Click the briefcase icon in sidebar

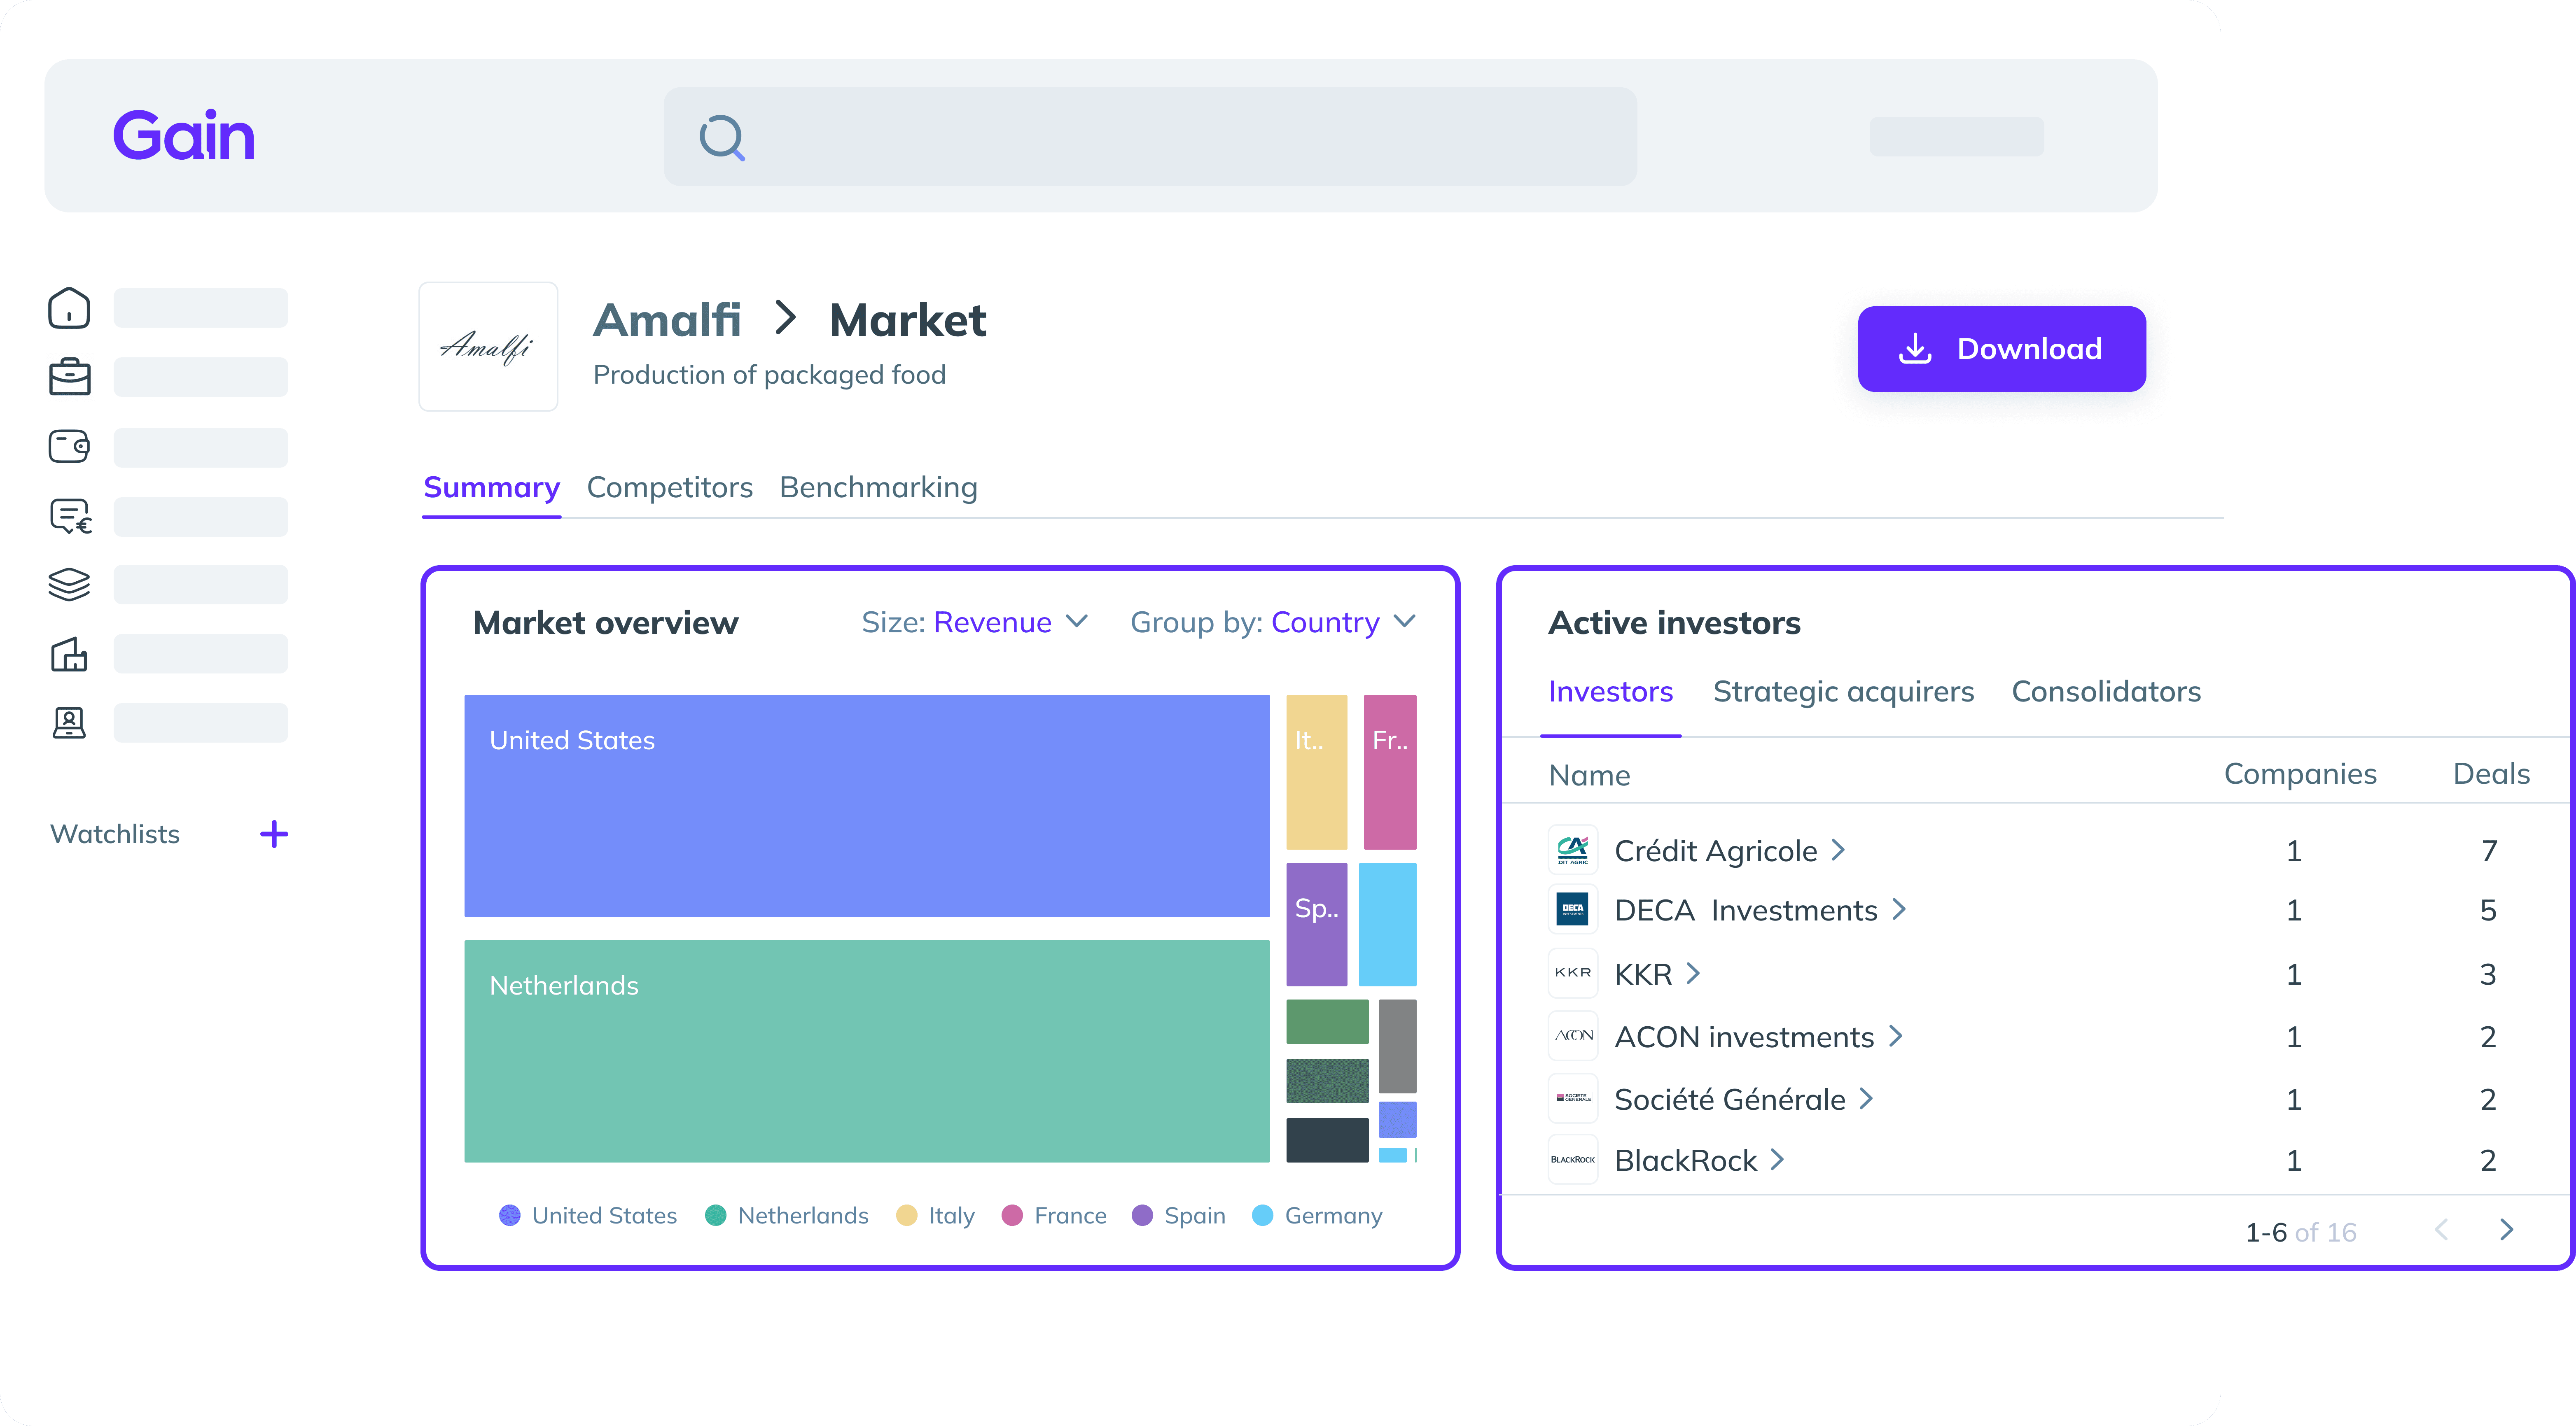[69, 377]
